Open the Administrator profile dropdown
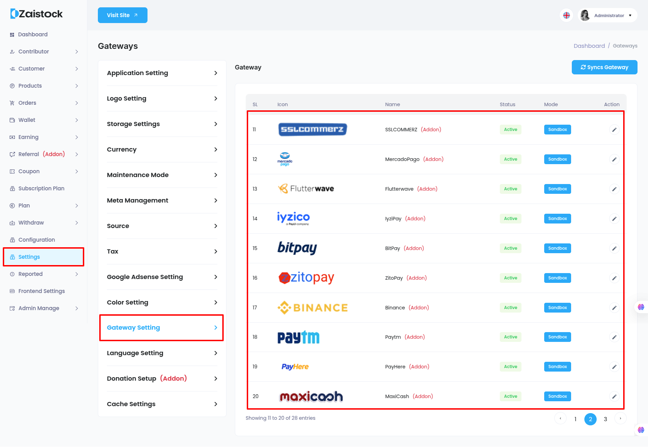 tap(608, 15)
